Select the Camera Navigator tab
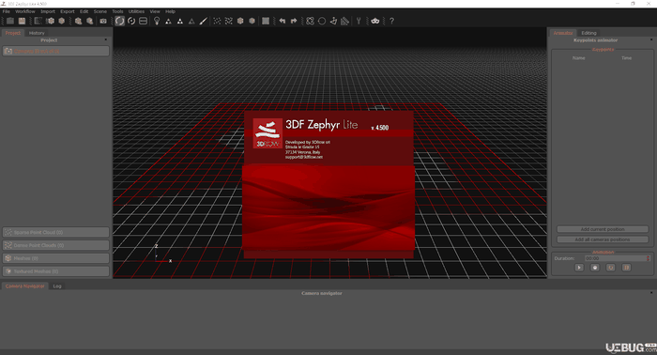 (25, 286)
